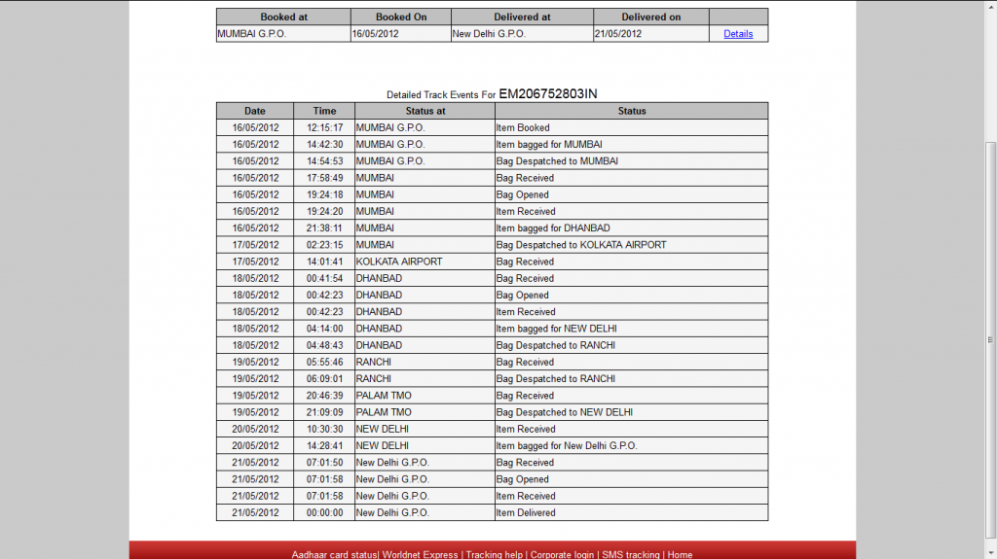Go to Home via the footer link
Screen dimensions: 997x559
(680, 554)
